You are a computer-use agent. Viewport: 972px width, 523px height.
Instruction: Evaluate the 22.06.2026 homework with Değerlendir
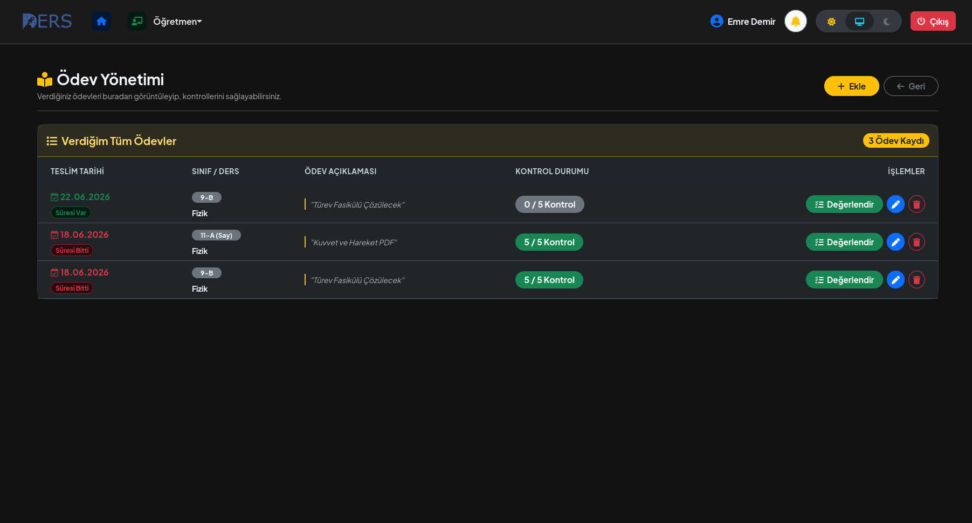(x=844, y=204)
